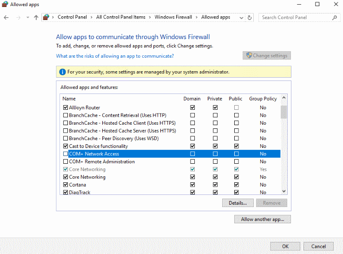
Task: Open Control Panel breadcrumb
Action: (x=72, y=17)
